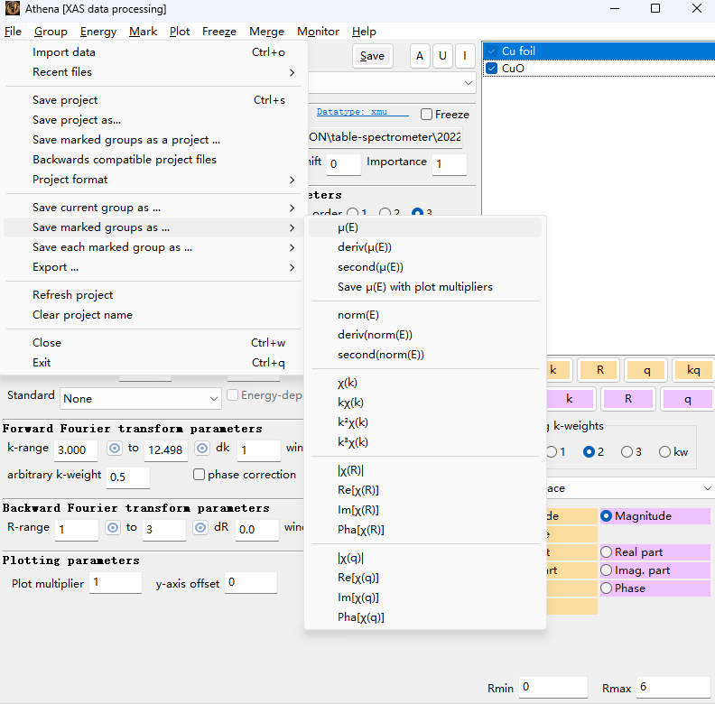Viewport: 715px width, 704px height.
Task: Expand the Export submenu
Action: click(153, 267)
